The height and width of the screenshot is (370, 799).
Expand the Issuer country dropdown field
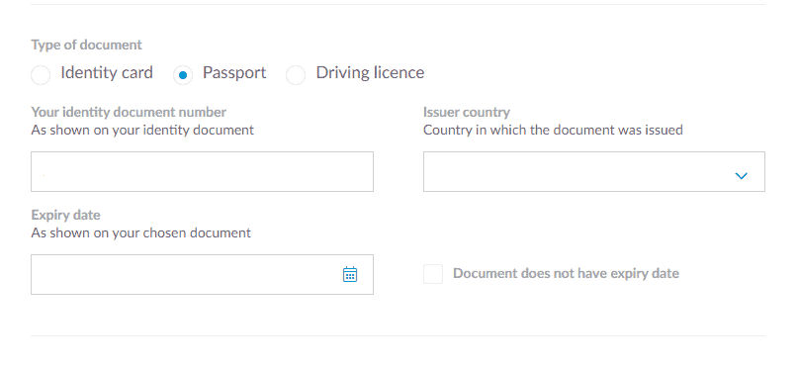[594, 172]
